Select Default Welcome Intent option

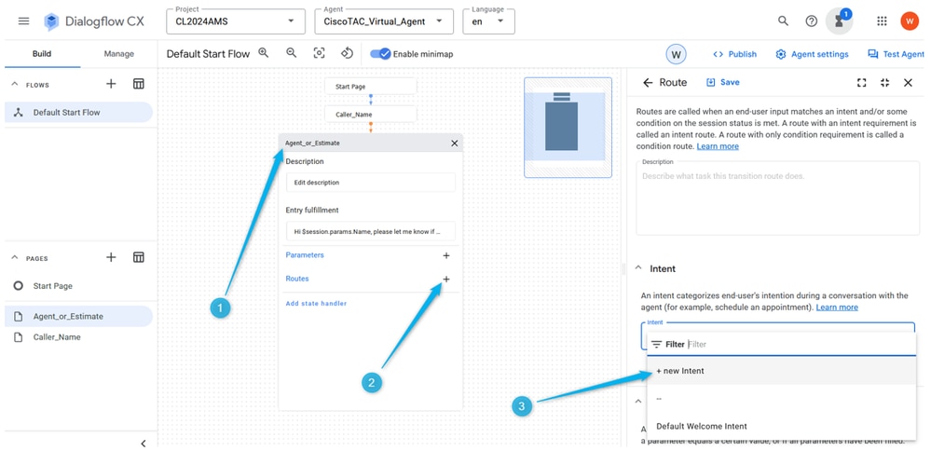tap(781, 426)
